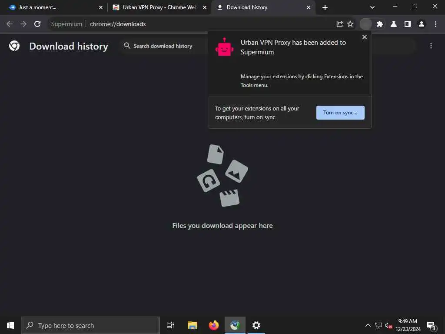Click the Turn on sync button
This screenshot has width=445, height=334.
point(340,113)
